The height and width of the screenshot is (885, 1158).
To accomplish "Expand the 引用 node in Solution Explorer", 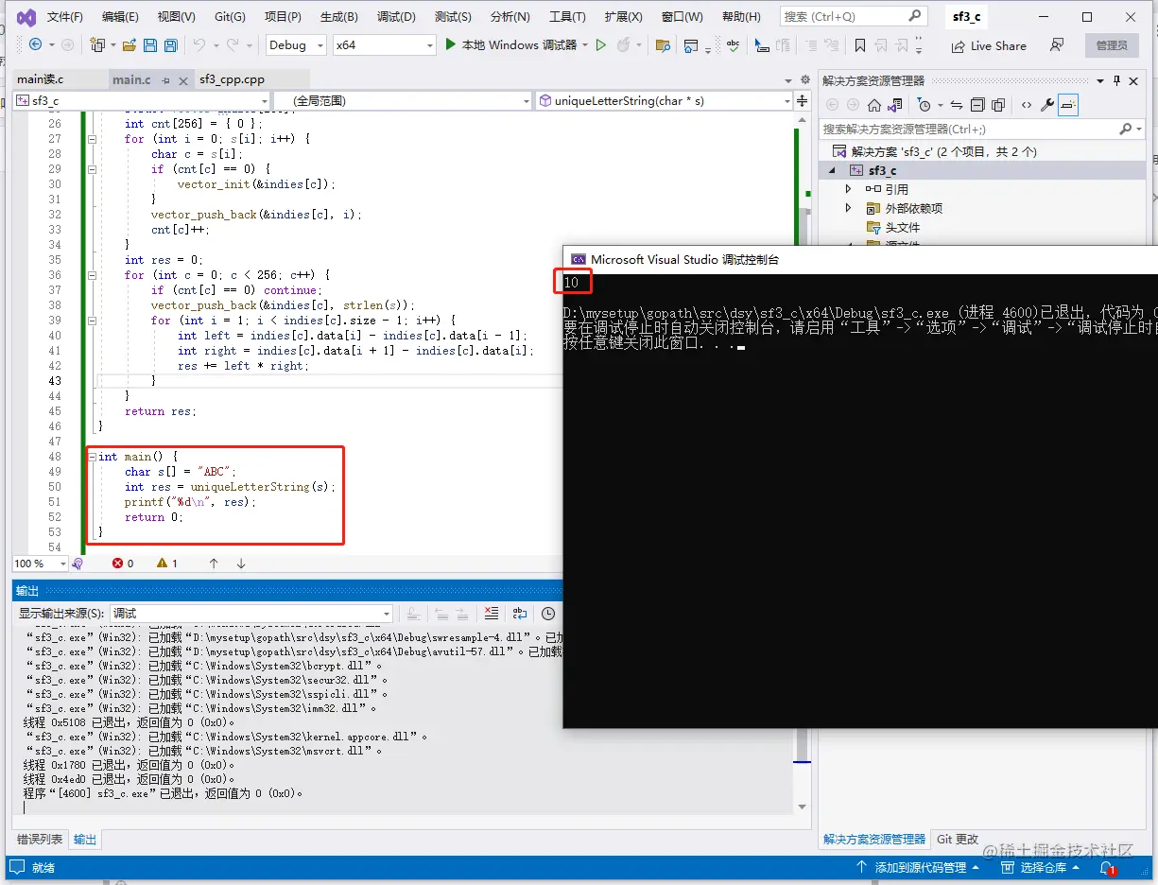I will (848, 189).
